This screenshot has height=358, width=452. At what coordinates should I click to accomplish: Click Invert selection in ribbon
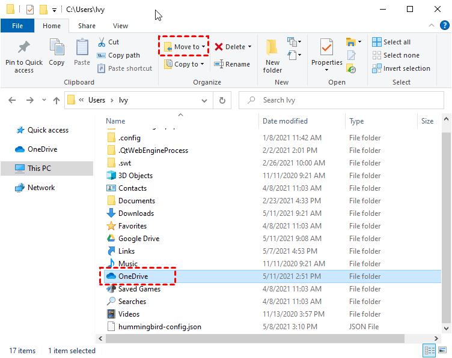[x=401, y=68]
